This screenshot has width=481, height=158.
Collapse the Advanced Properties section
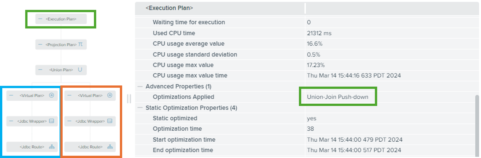coord(140,87)
